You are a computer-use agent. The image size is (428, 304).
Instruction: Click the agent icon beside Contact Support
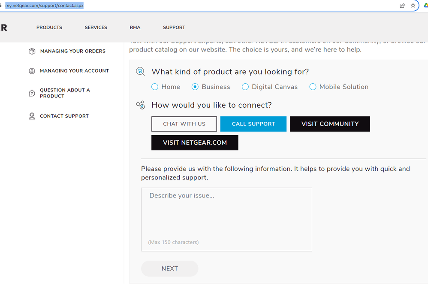click(x=32, y=116)
